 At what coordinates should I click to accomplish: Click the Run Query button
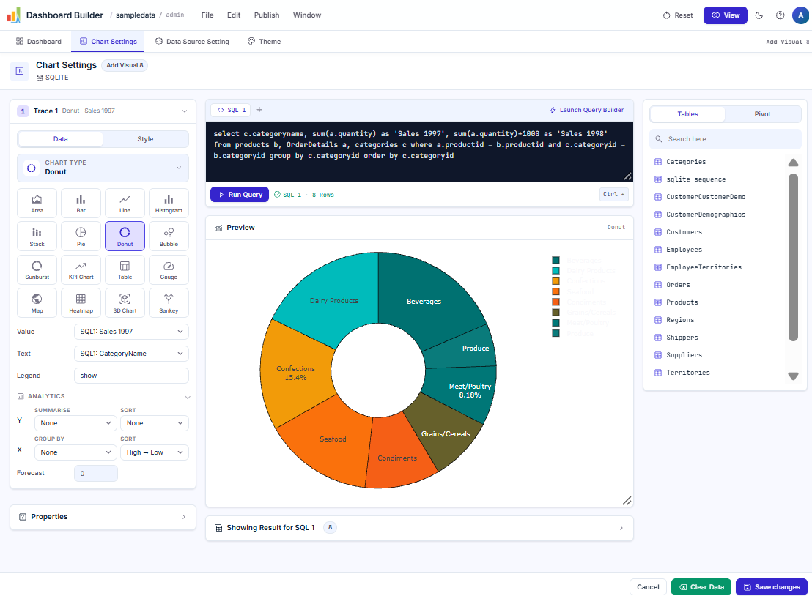240,195
